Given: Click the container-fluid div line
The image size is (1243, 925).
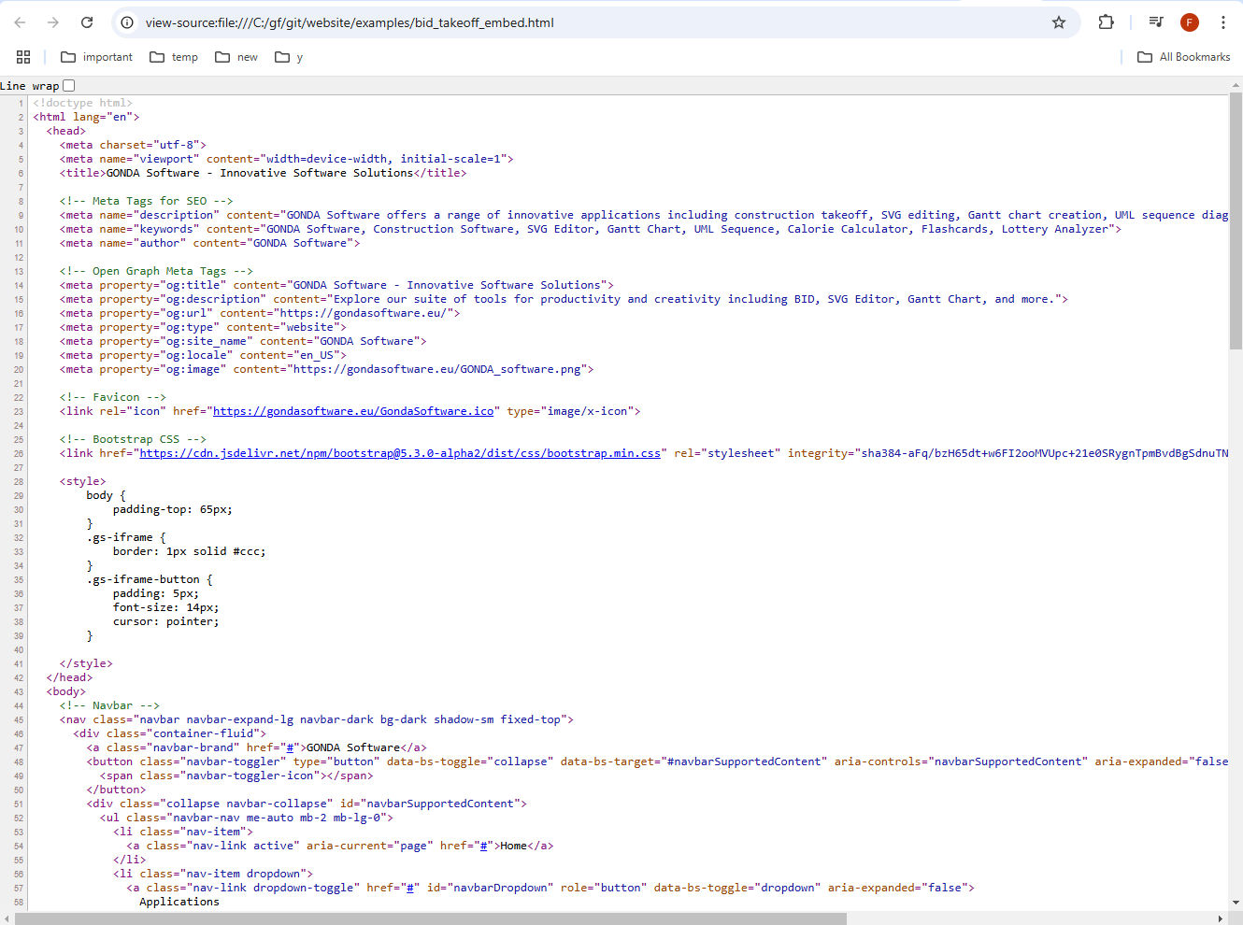Looking at the screenshot, I should click(x=170, y=733).
